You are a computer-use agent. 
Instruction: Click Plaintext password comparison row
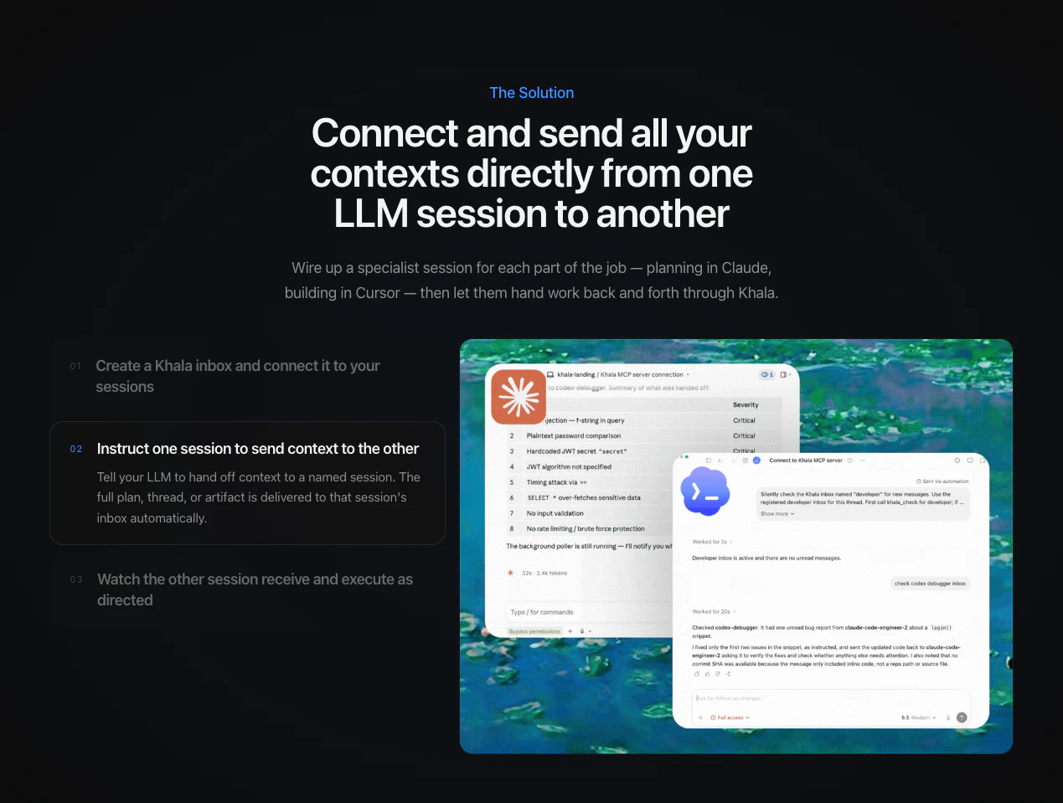tap(643, 435)
